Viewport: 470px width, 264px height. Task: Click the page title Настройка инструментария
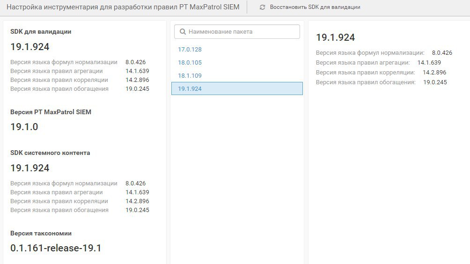[123, 7]
